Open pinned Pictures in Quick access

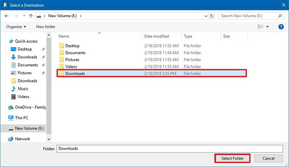21,73
